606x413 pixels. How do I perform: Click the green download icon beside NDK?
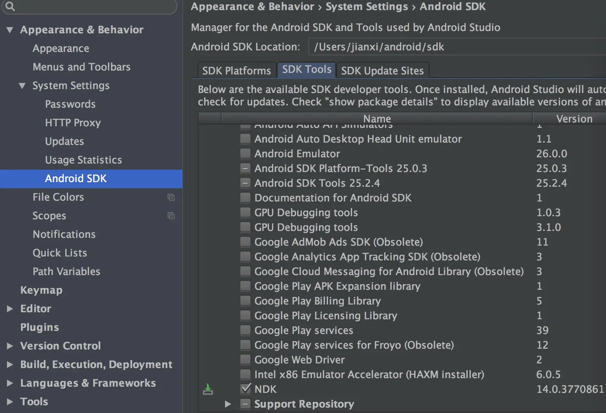pos(208,389)
